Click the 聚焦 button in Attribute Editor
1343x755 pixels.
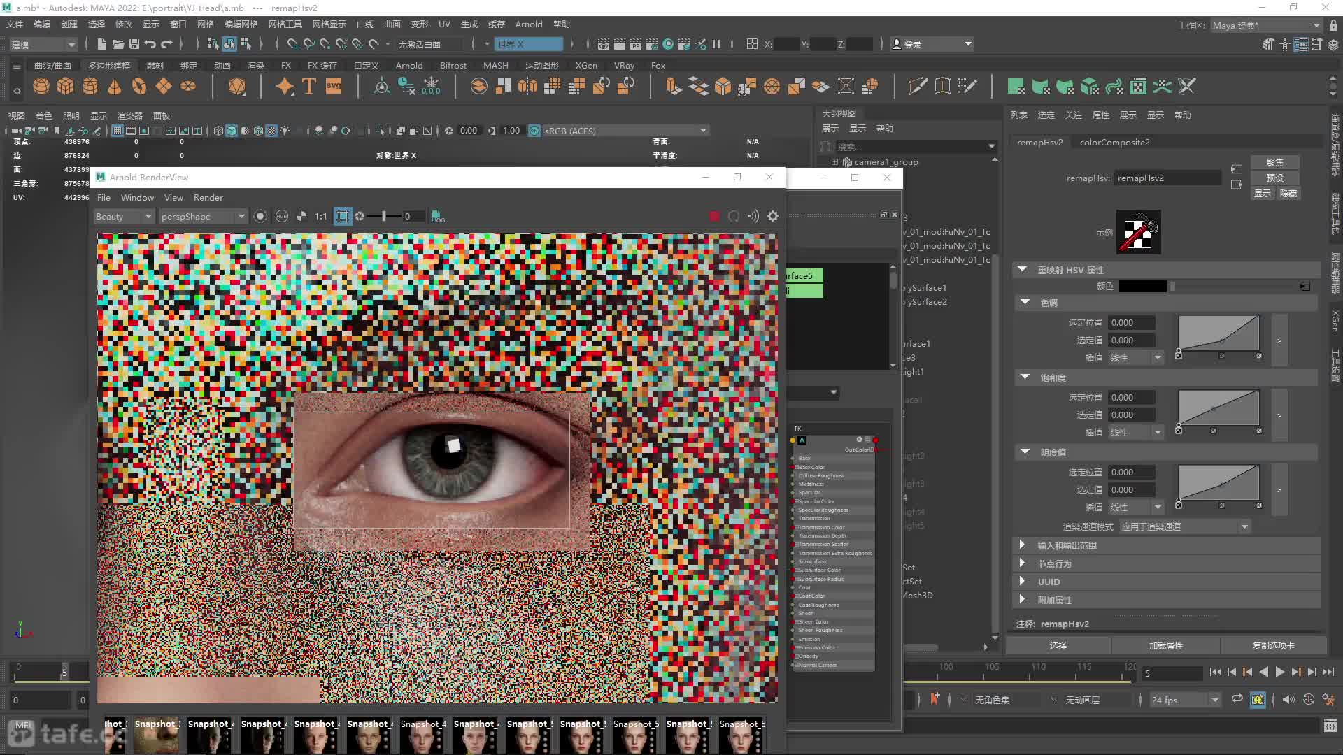(1275, 162)
